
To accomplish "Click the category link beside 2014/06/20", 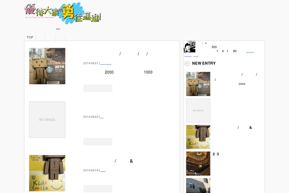I will coord(102,117).
